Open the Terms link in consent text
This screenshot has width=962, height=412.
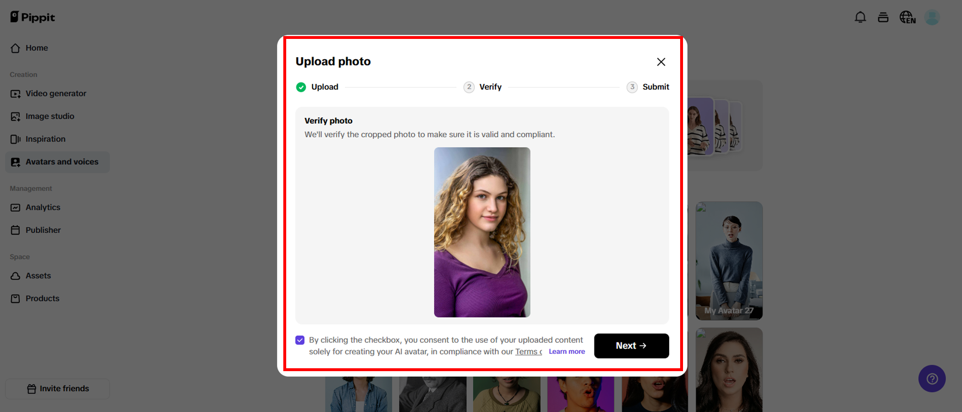coord(528,352)
